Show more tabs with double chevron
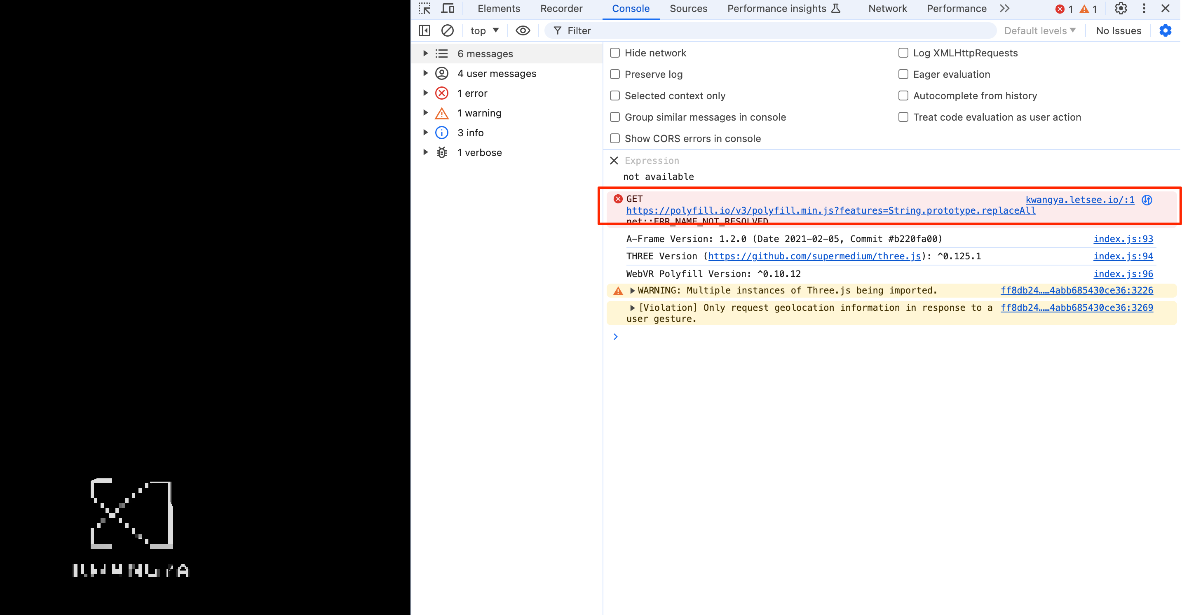Viewport: 1182px width, 615px height. pos(1004,9)
